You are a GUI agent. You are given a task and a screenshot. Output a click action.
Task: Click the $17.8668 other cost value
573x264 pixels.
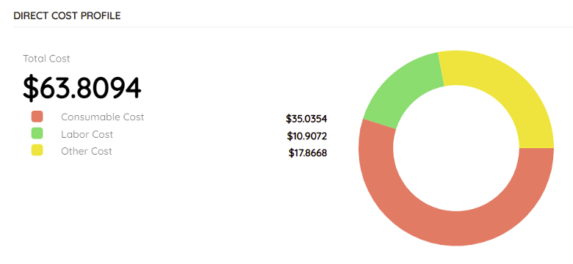(x=307, y=153)
